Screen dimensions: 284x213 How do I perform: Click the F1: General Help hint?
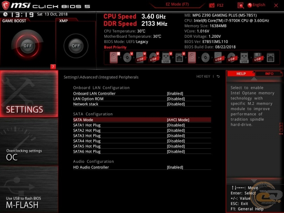pyautogui.click(x=247, y=209)
